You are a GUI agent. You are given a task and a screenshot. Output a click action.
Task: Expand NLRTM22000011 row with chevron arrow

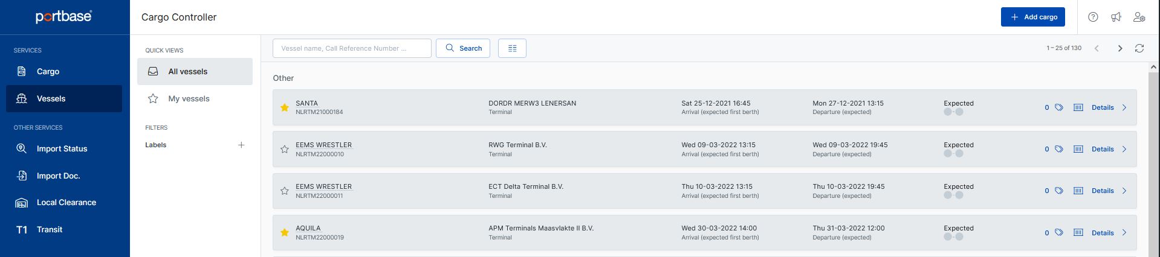click(x=1124, y=191)
